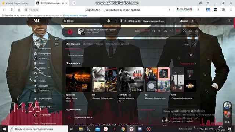Image resolution: width=235 pixels, height=132 pixels.
Task: Seek using the track progress bar
Action: pyautogui.click(x=145, y=31)
